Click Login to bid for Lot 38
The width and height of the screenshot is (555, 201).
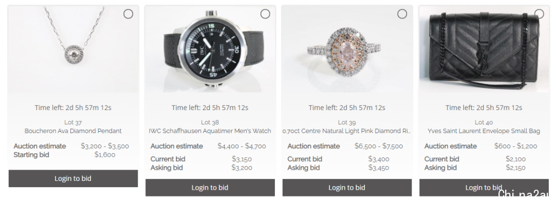coord(210,188)
